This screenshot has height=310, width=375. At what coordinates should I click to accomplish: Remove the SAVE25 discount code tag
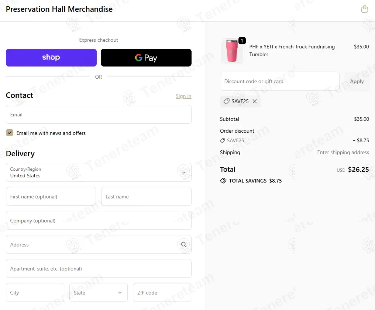point(255,101)
